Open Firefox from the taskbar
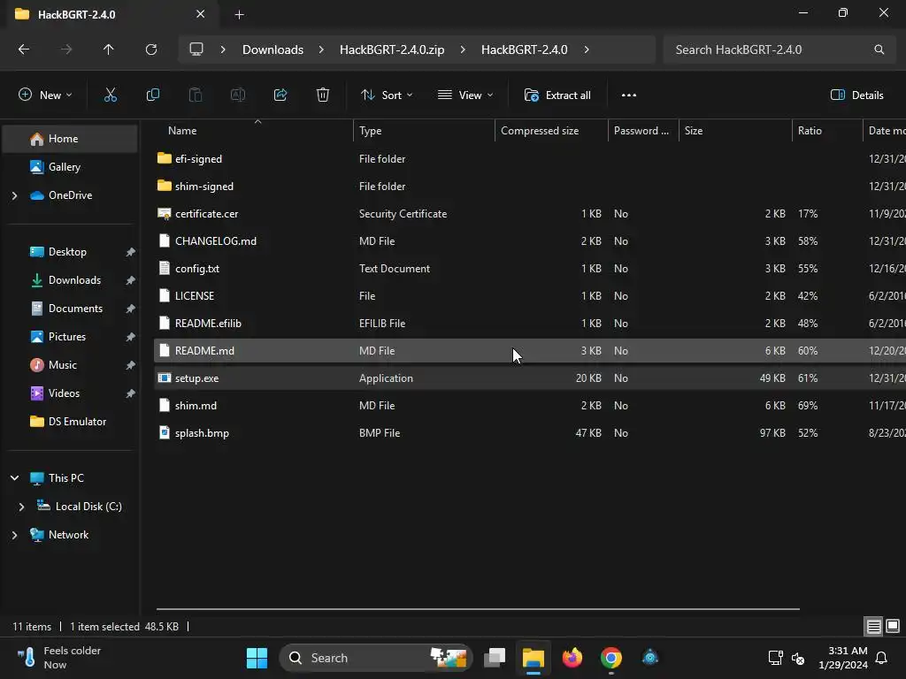The height and width of the screenshot is (679, 906). point(572,658)
